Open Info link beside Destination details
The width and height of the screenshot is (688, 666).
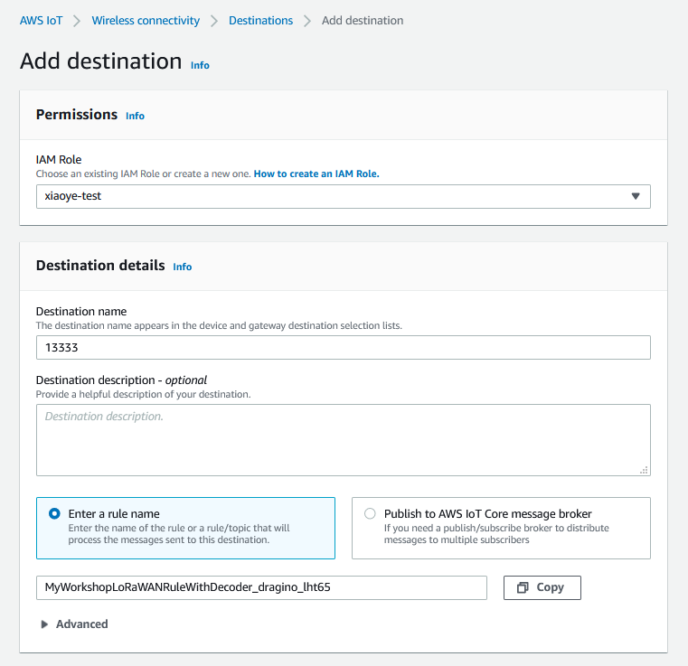[x=182, y=267]
